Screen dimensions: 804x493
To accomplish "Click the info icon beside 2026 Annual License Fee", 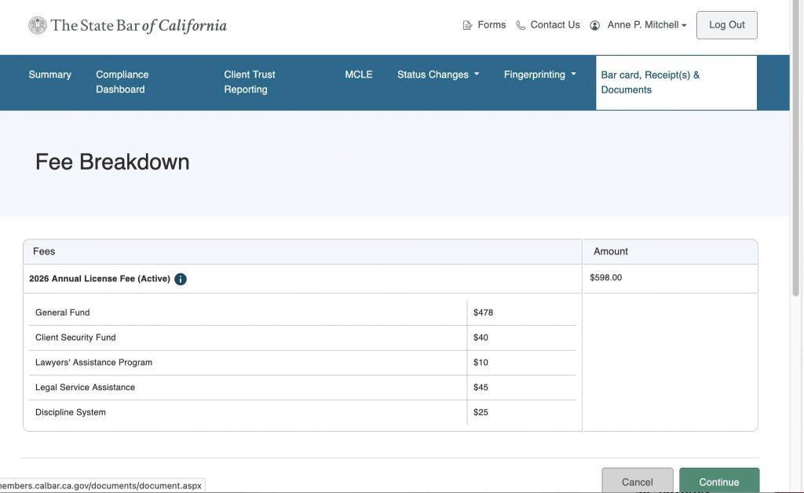I will (181, 279).
